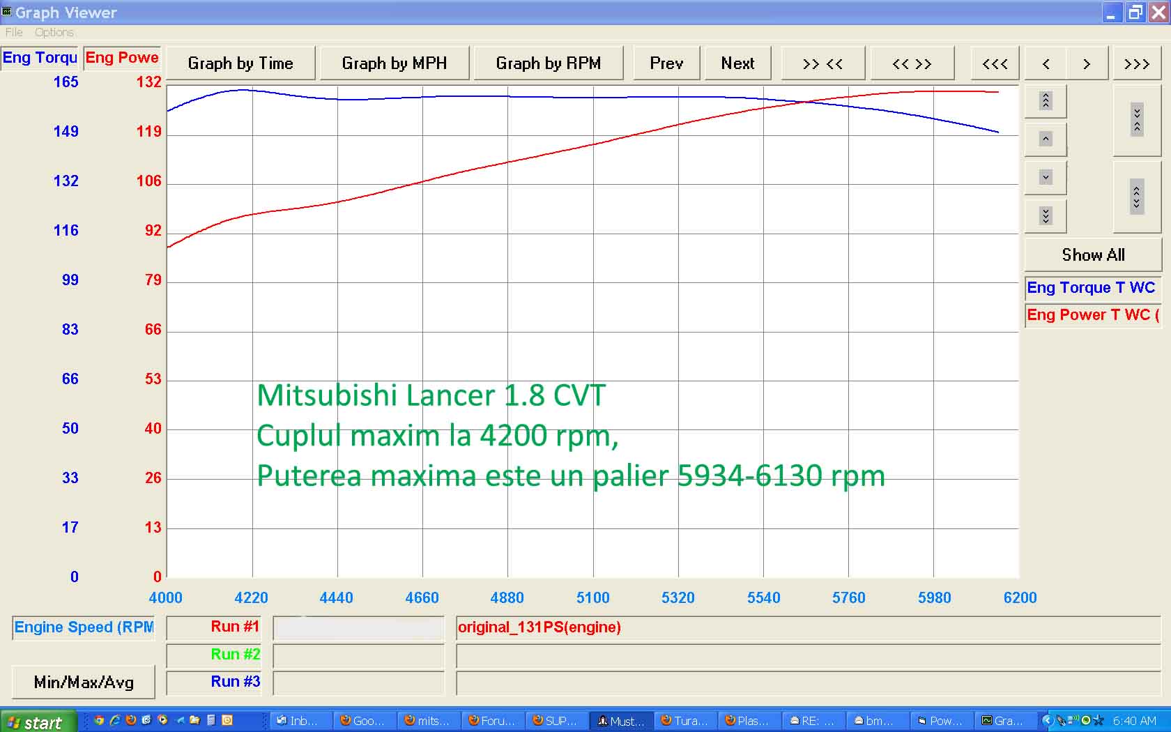The height and width of the screenshot is (732, 1171).
Task: Switch to Graph by MPH view
Action: pyautogui.click(x=395, y=63)
